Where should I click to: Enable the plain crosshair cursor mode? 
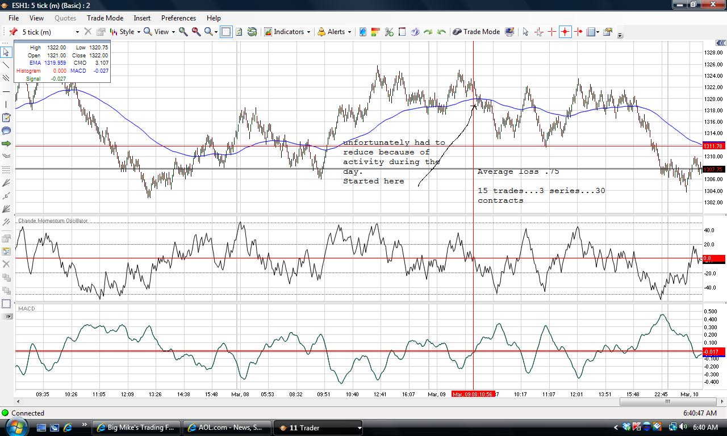pos(551,32)
